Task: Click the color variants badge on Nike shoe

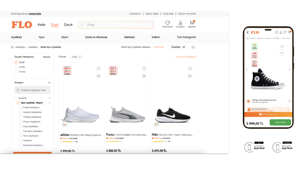Action: tap(156, 124)
